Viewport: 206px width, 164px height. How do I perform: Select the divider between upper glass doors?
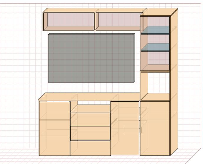tap(95, 22)
